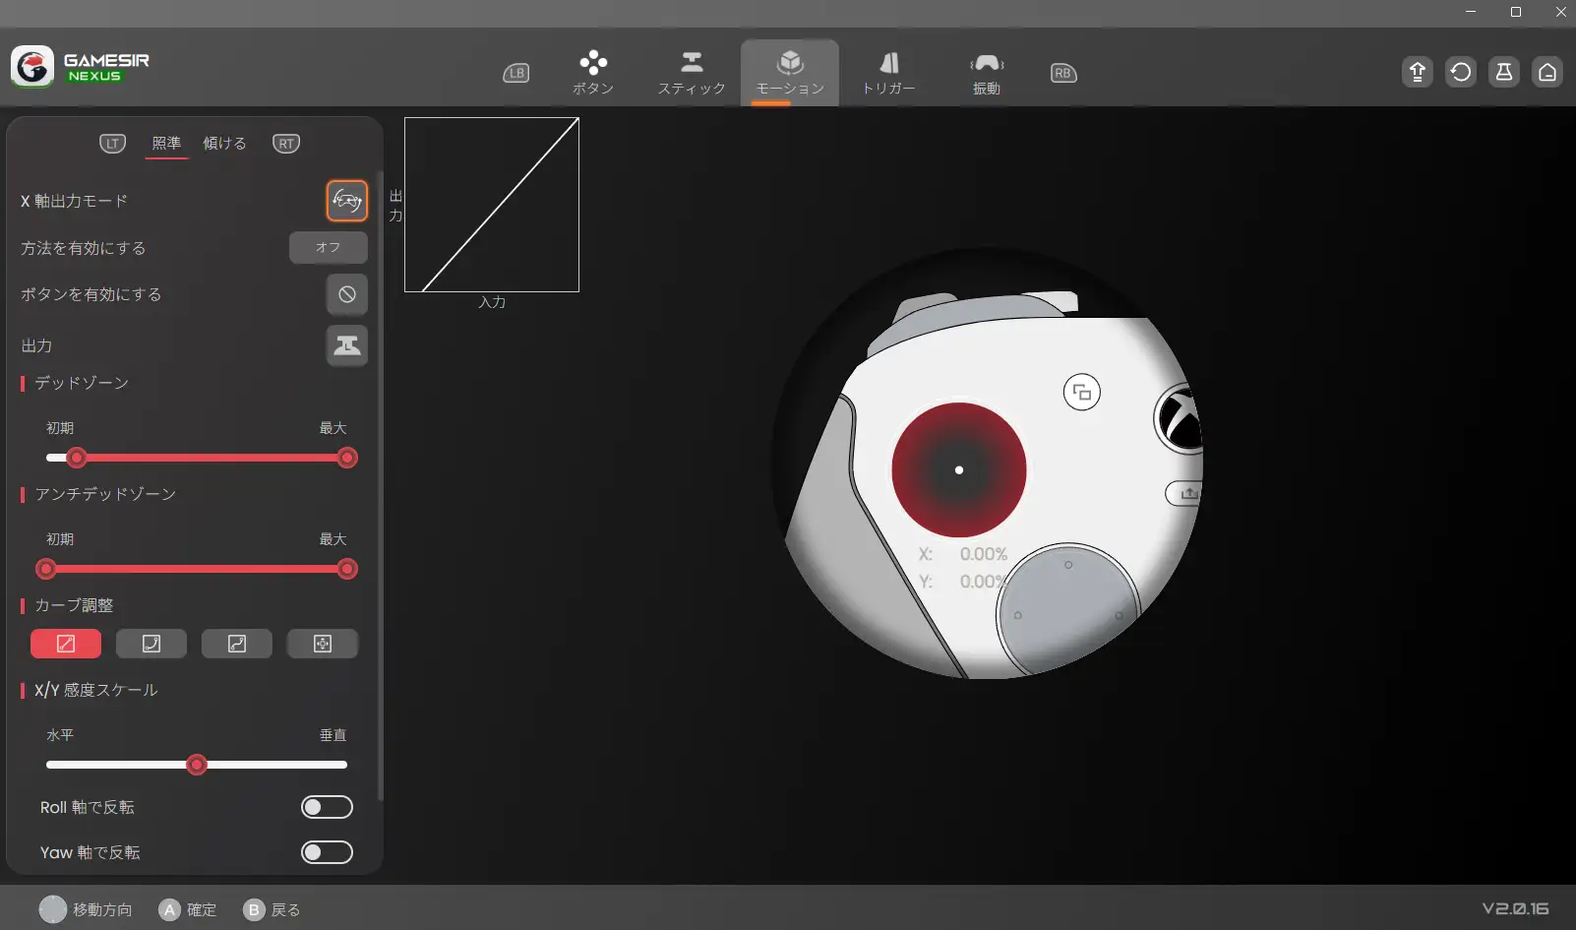Select the 照準 sub-tab

click(166, 144)
